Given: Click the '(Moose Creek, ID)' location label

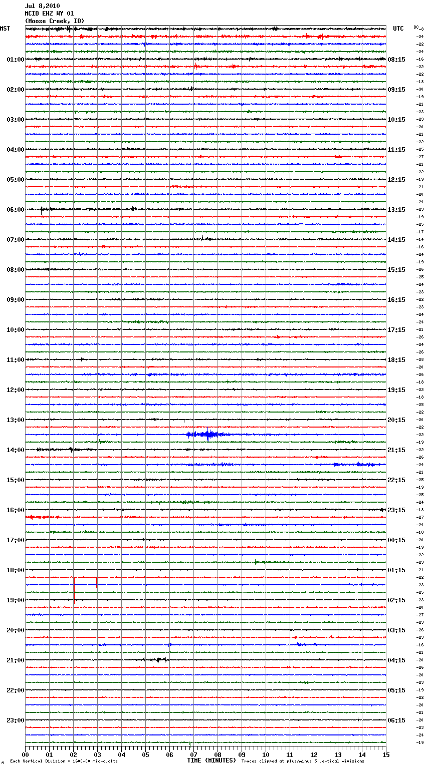Looking at the screenshot, I should [x=55, y=21].
